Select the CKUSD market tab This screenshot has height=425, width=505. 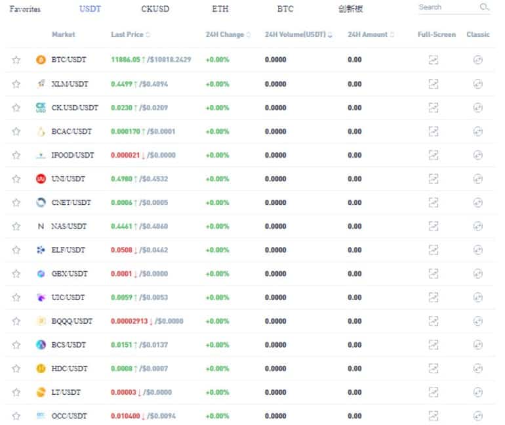click(155, 9)
